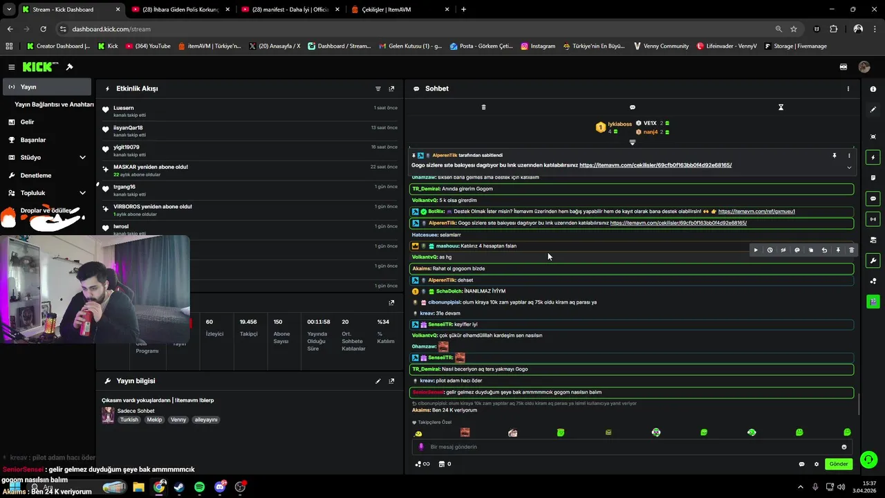The height and width of the screenshot is (498, 885).
Task: Toggle the lightning activity panel button
Action: tap(873, 158)
